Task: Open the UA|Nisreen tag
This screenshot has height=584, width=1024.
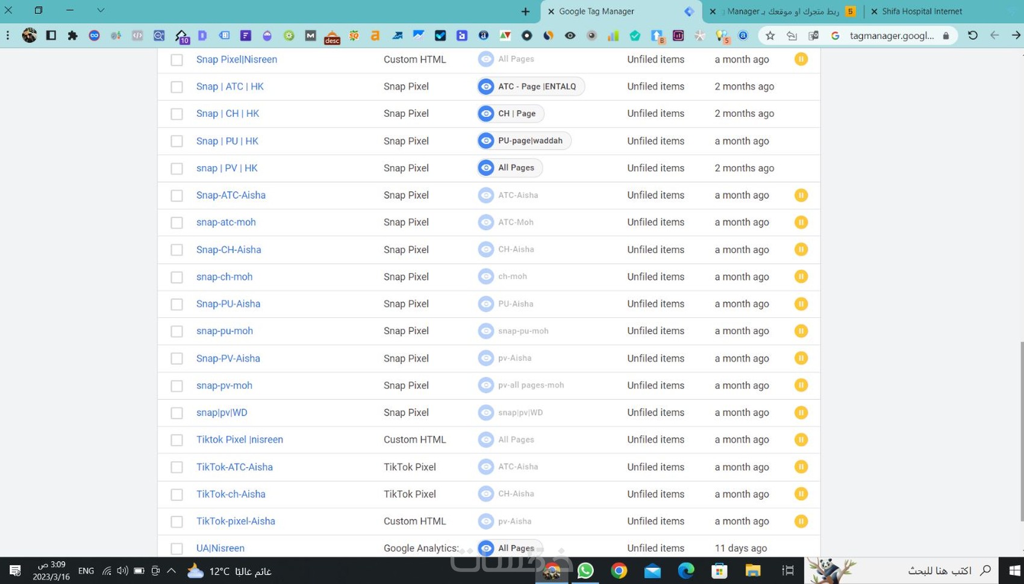Action: coord(220,548)
